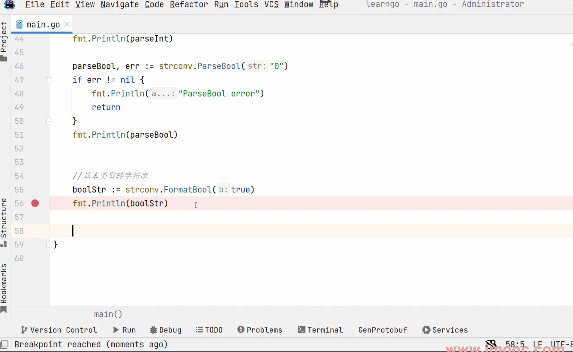Screen dimensions: 573x352
Task: Collapse main function end at line 59
Action: (x=49, y=245)
